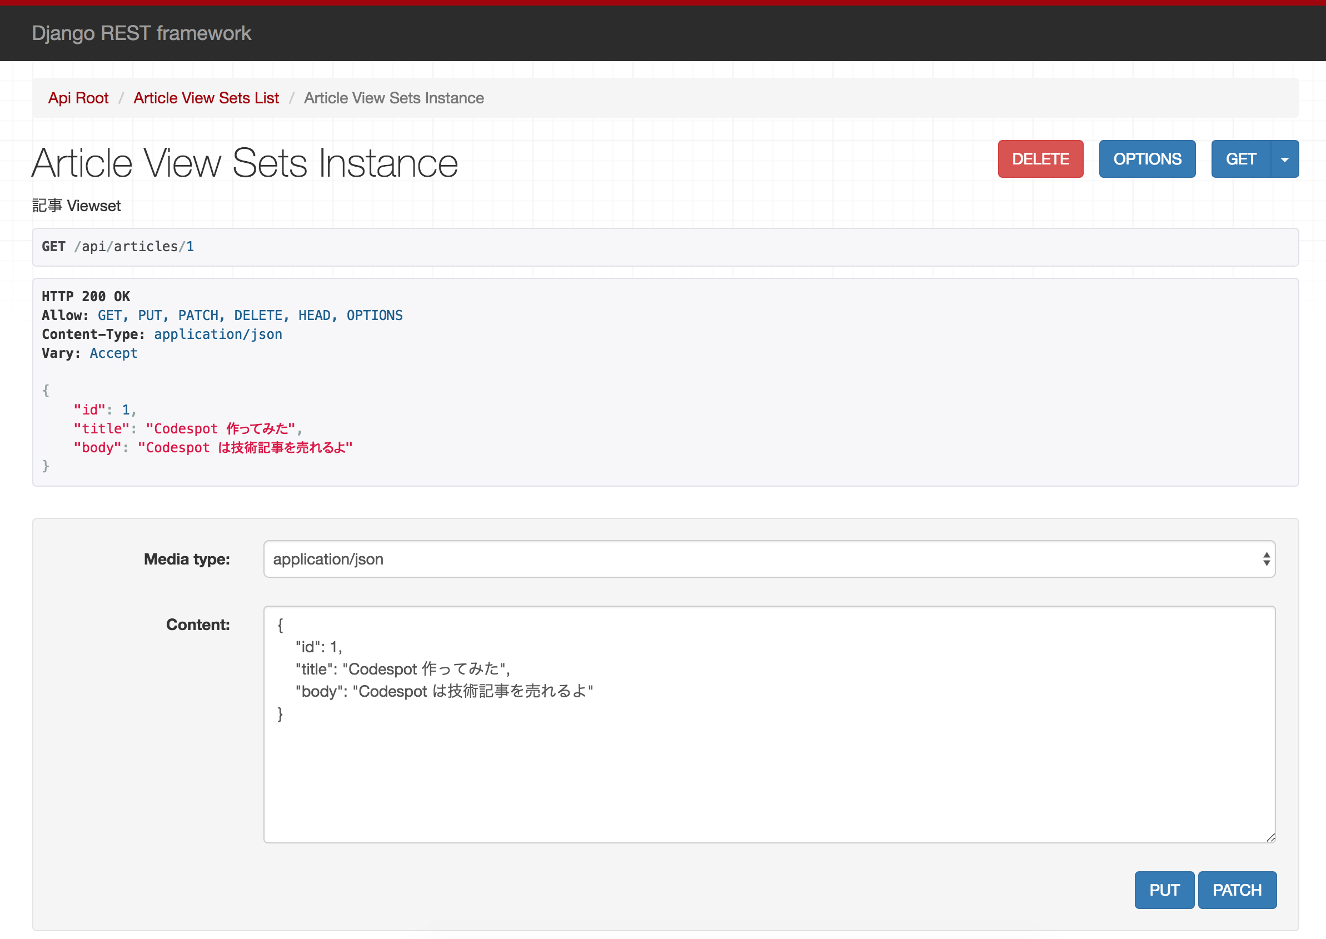Click the Content field label

tap(197, 625)
